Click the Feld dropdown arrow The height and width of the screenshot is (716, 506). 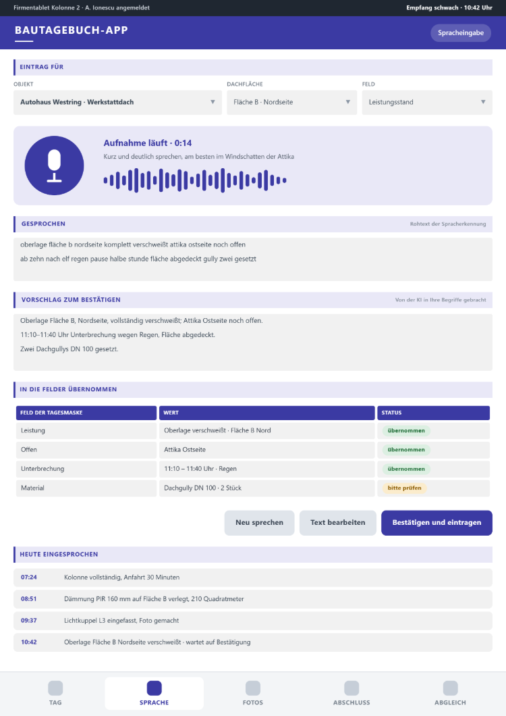tap(483, 102)
